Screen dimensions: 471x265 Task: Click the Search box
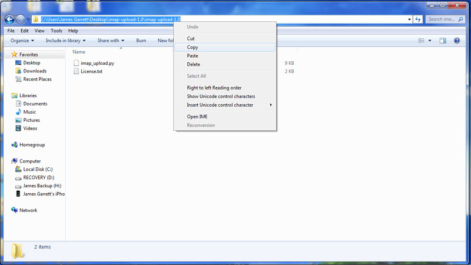(445, 19)
